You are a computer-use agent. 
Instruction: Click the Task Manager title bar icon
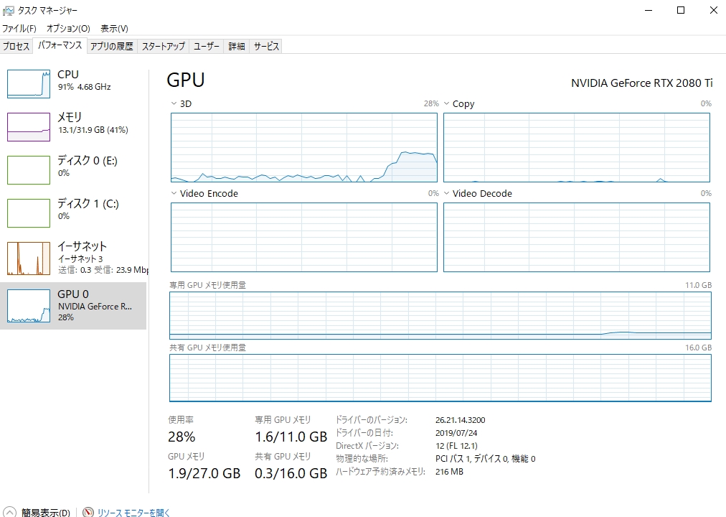click(8, 11)
